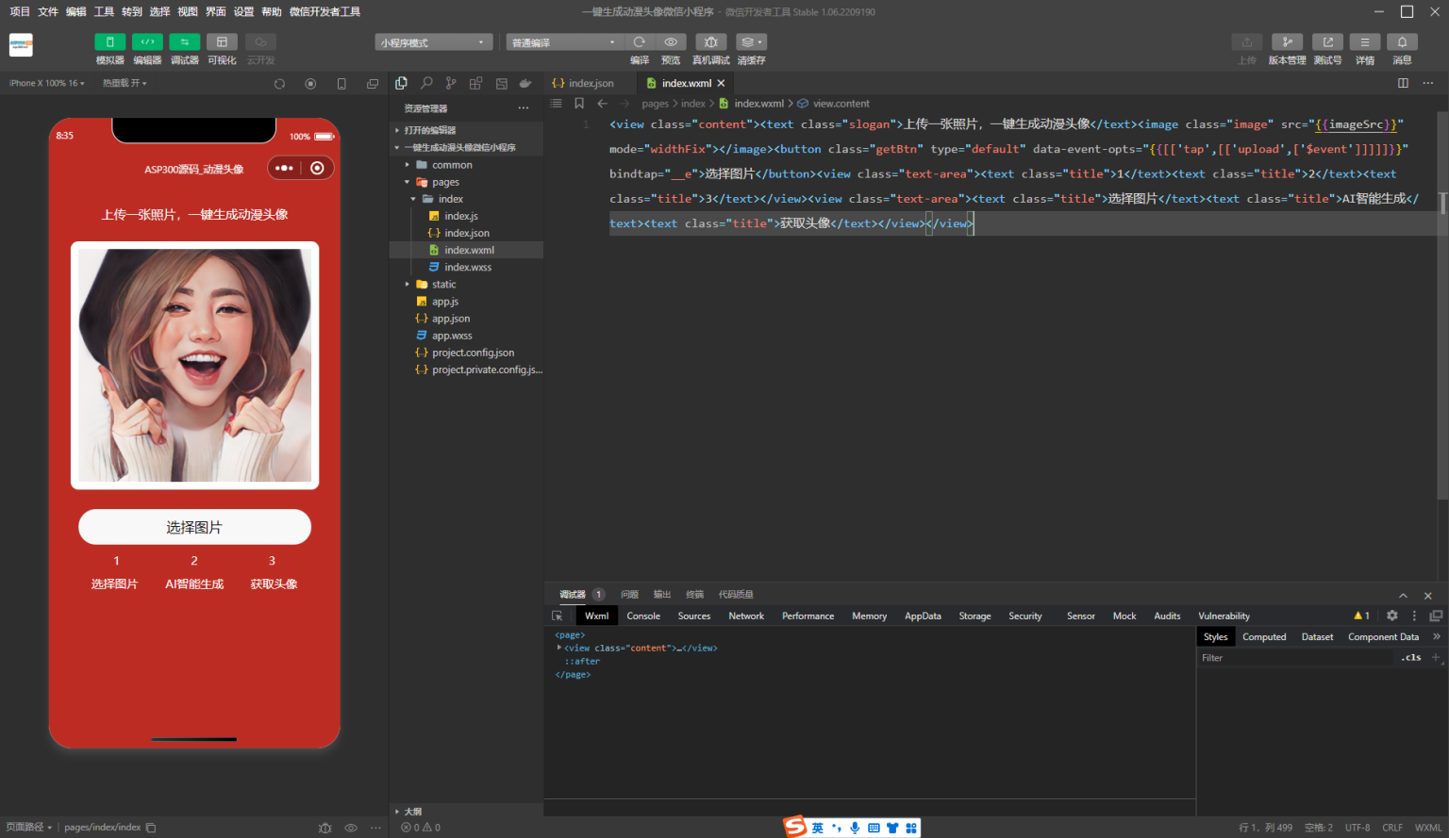Open app.json in the file tree
The image size is (1449, 838).
pyautogui.click(x=451, y=319)
